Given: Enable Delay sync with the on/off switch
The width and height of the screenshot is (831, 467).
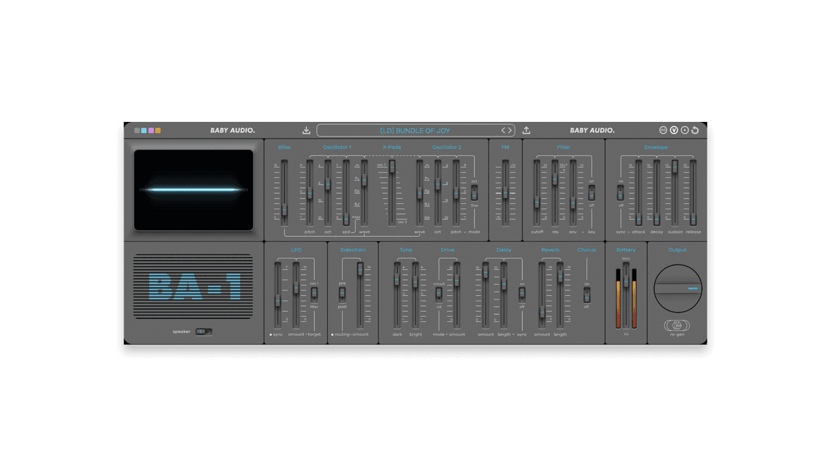Looking at the screenshot, I should coord(522,294).
